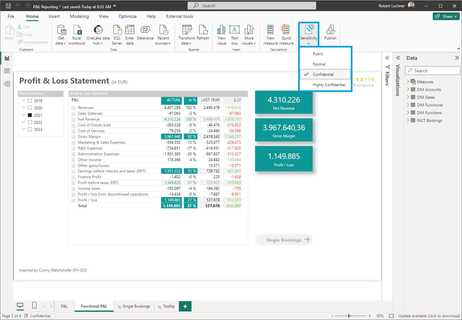The height and width of the screenshot is (320, 462).
Task: Expand the FACT Bookings table
Action: [x=407, y=120]
